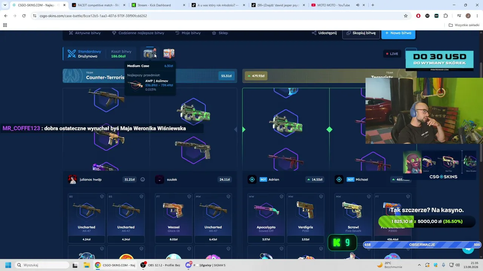Open a new browser tab
This screenshot has width=483, height=271.
pyautogui.click(x=373, y=5)
